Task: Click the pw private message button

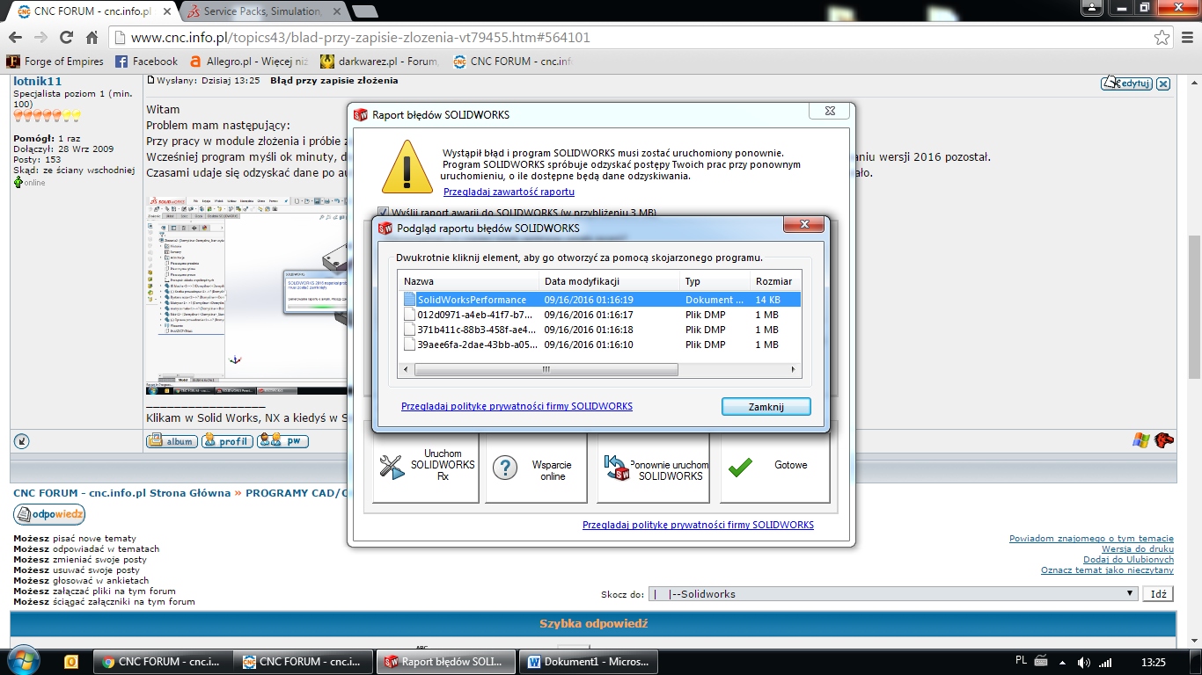Action: click(x=282, y=441)
